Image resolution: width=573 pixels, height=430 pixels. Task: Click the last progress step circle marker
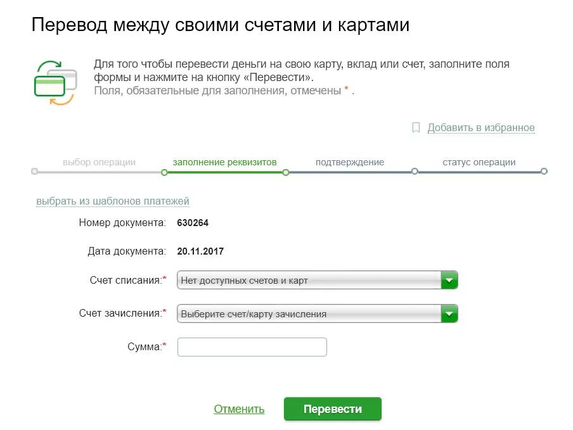[x=544, y=171]
